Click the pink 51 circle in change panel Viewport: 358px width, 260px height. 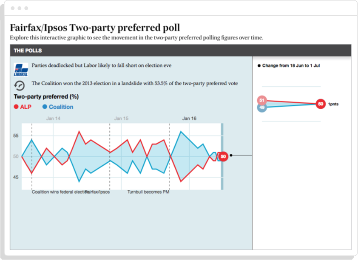coord(262,100)
